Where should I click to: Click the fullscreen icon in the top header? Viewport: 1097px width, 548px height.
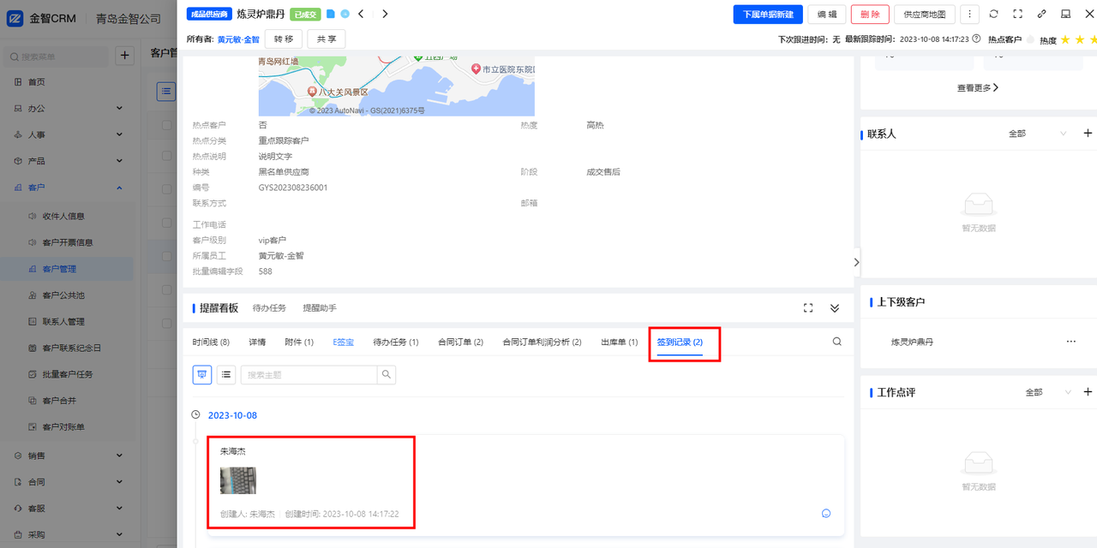(x=1017, y=14)
